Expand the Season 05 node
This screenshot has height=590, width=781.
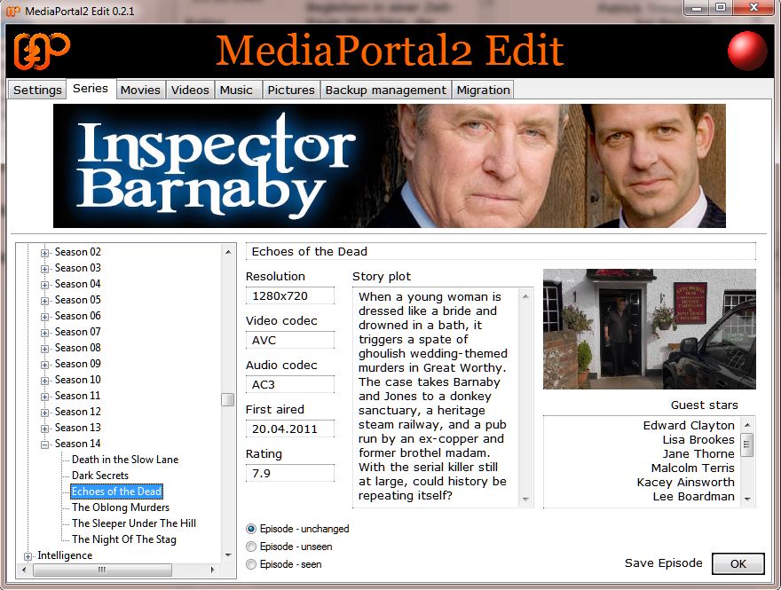click(45, 301)
